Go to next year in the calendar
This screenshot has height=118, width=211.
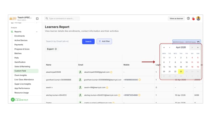(198, 48)
